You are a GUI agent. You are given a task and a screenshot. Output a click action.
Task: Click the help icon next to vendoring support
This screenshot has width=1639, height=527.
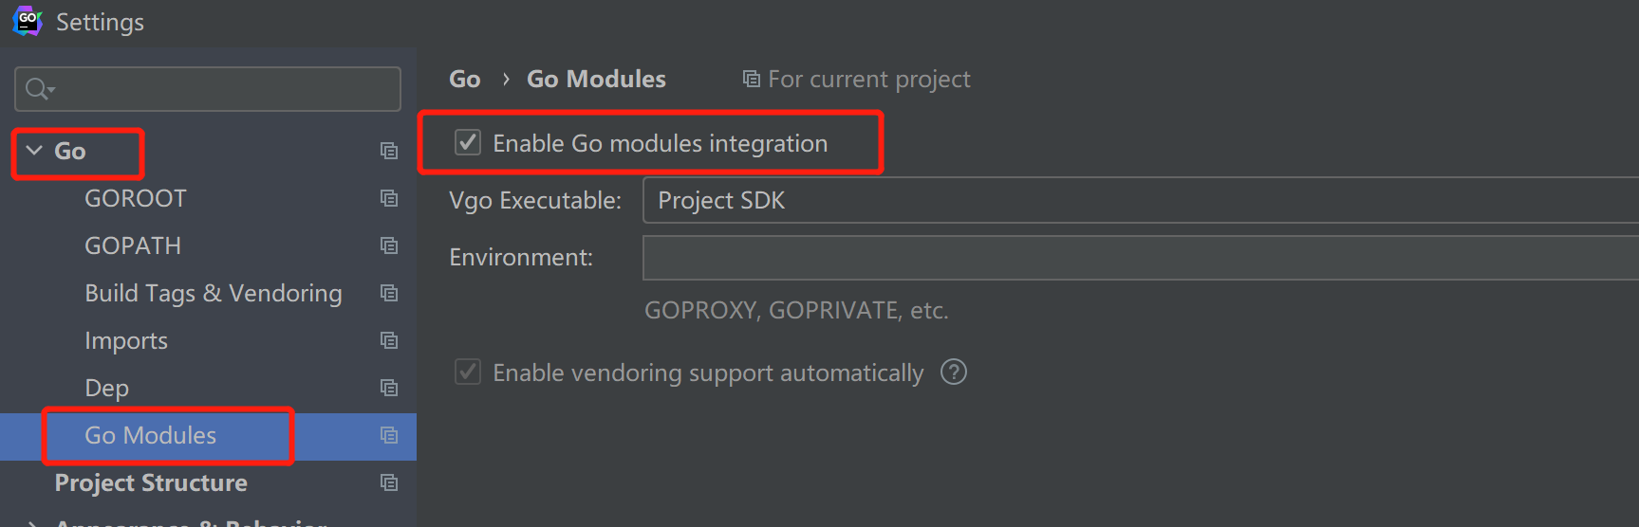coord(954,372)
